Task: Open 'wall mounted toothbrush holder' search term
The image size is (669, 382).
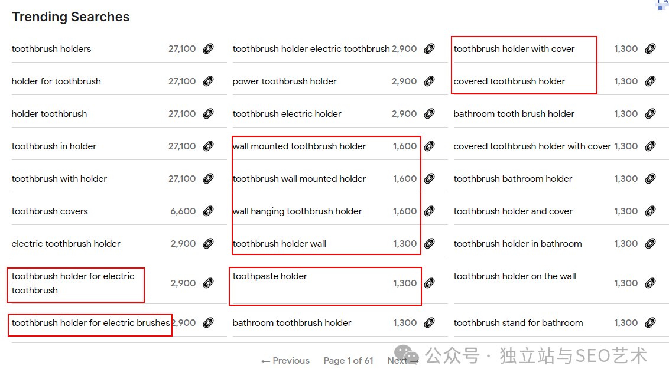Action: [x=299, y=146]
